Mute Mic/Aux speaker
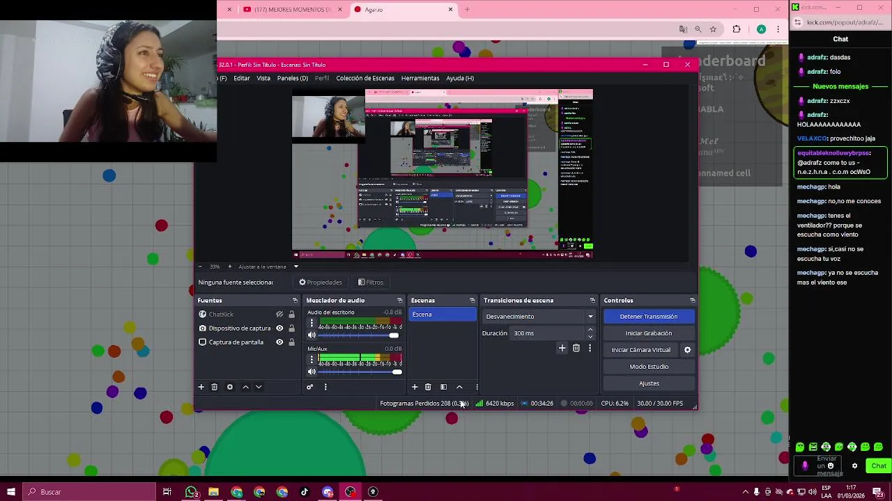 (x=312, y=372)
